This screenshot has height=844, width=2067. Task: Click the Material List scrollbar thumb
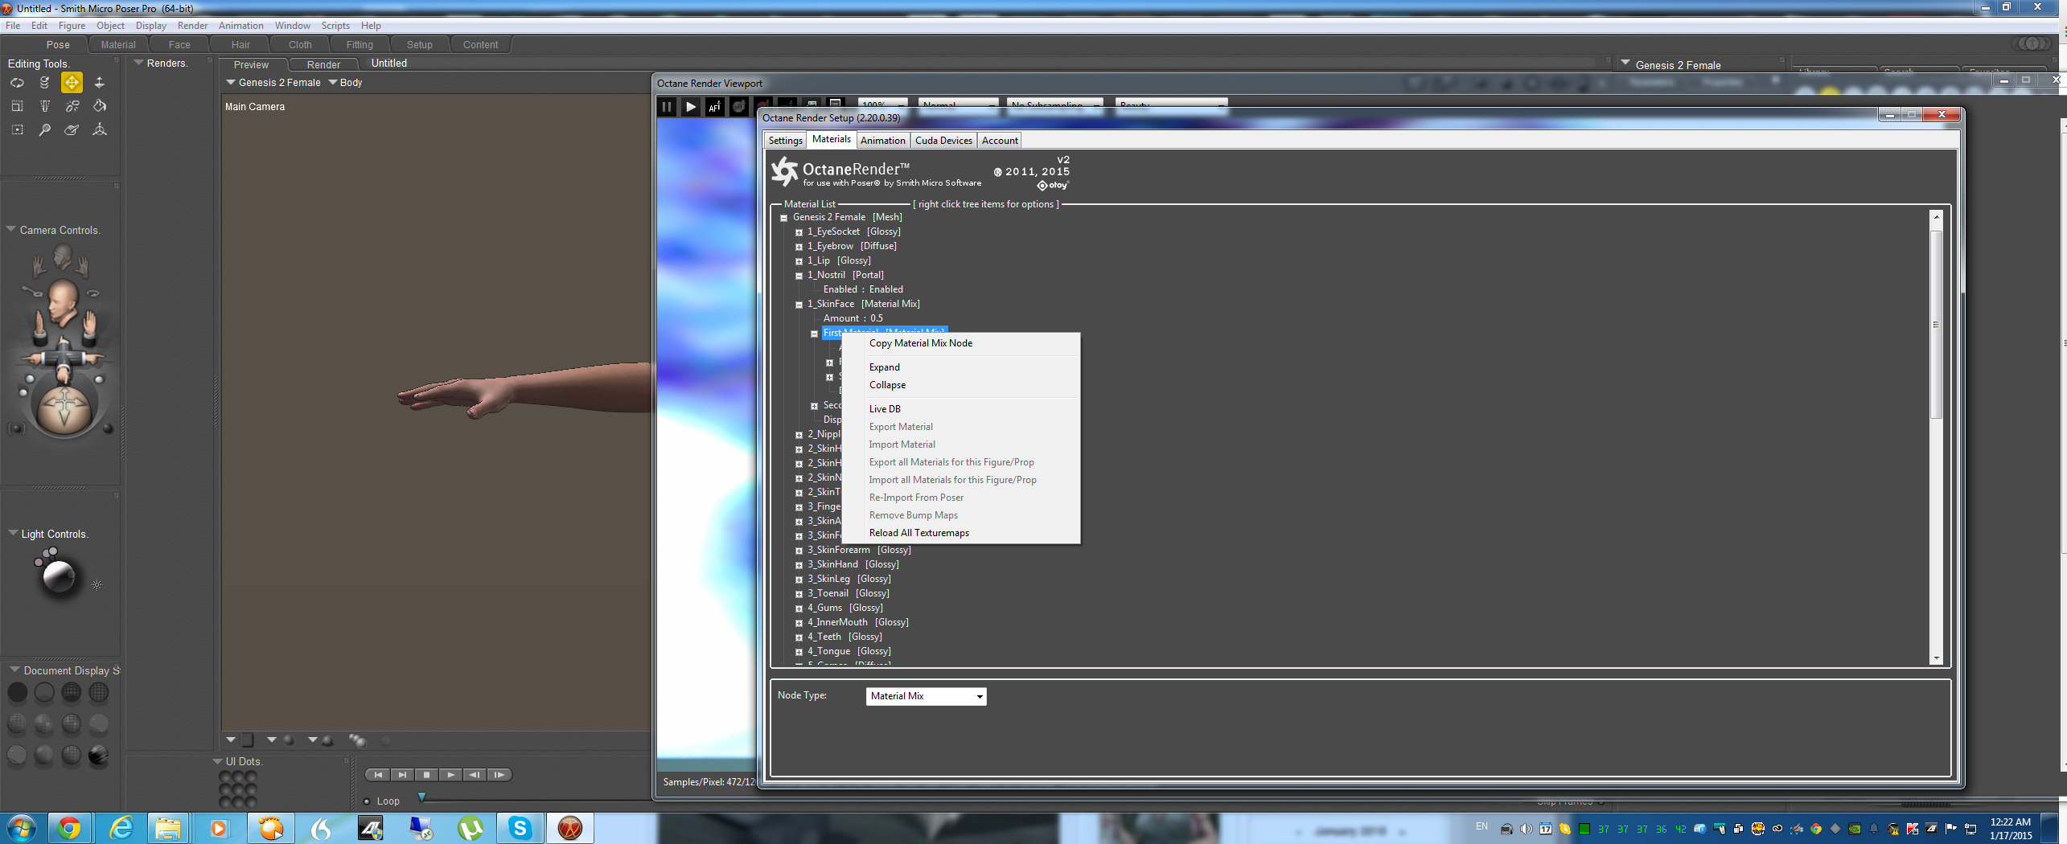1936,324
